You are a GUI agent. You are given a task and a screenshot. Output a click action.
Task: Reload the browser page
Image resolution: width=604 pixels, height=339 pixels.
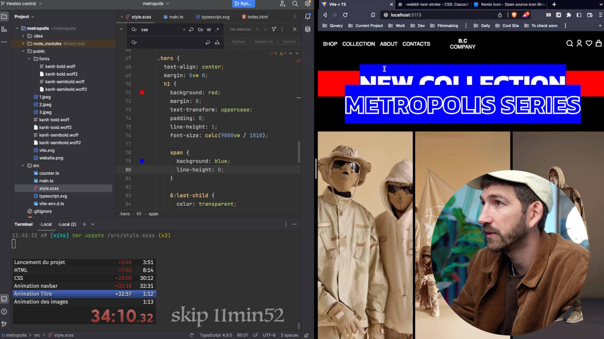(345, 15)
